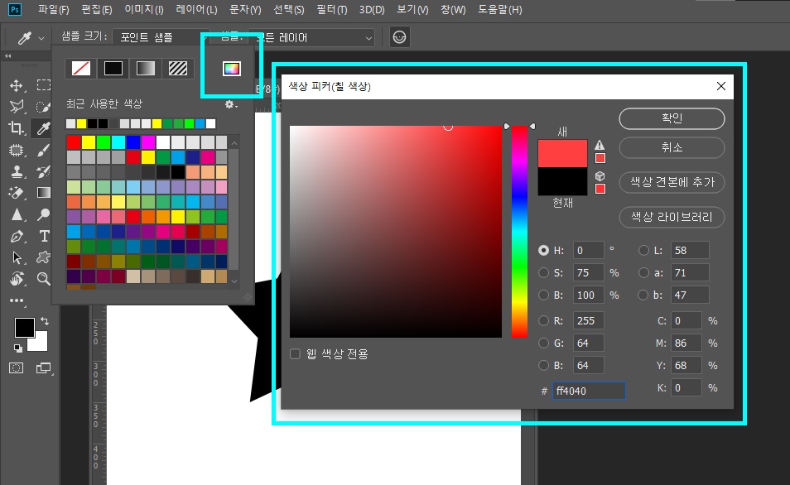Select the H hue radio button
The image size is (790, 485).
pos(543,250)
